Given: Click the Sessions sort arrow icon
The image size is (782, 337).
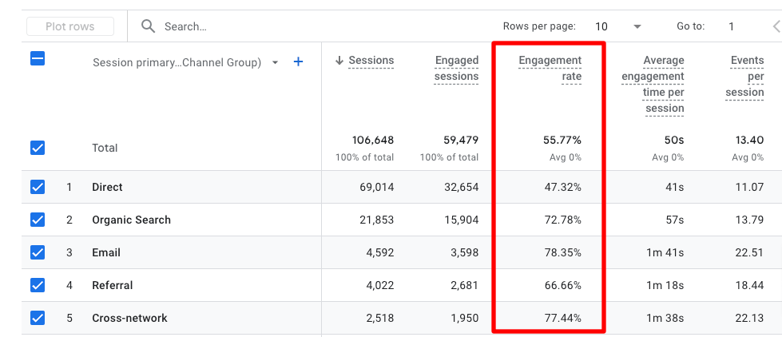Looking at the screenshot, I should [339, 61].
